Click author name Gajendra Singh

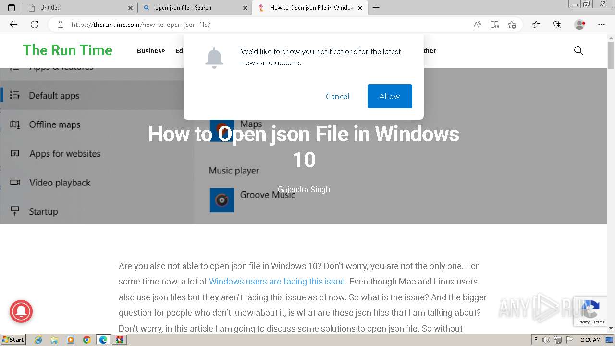[304, 189]
